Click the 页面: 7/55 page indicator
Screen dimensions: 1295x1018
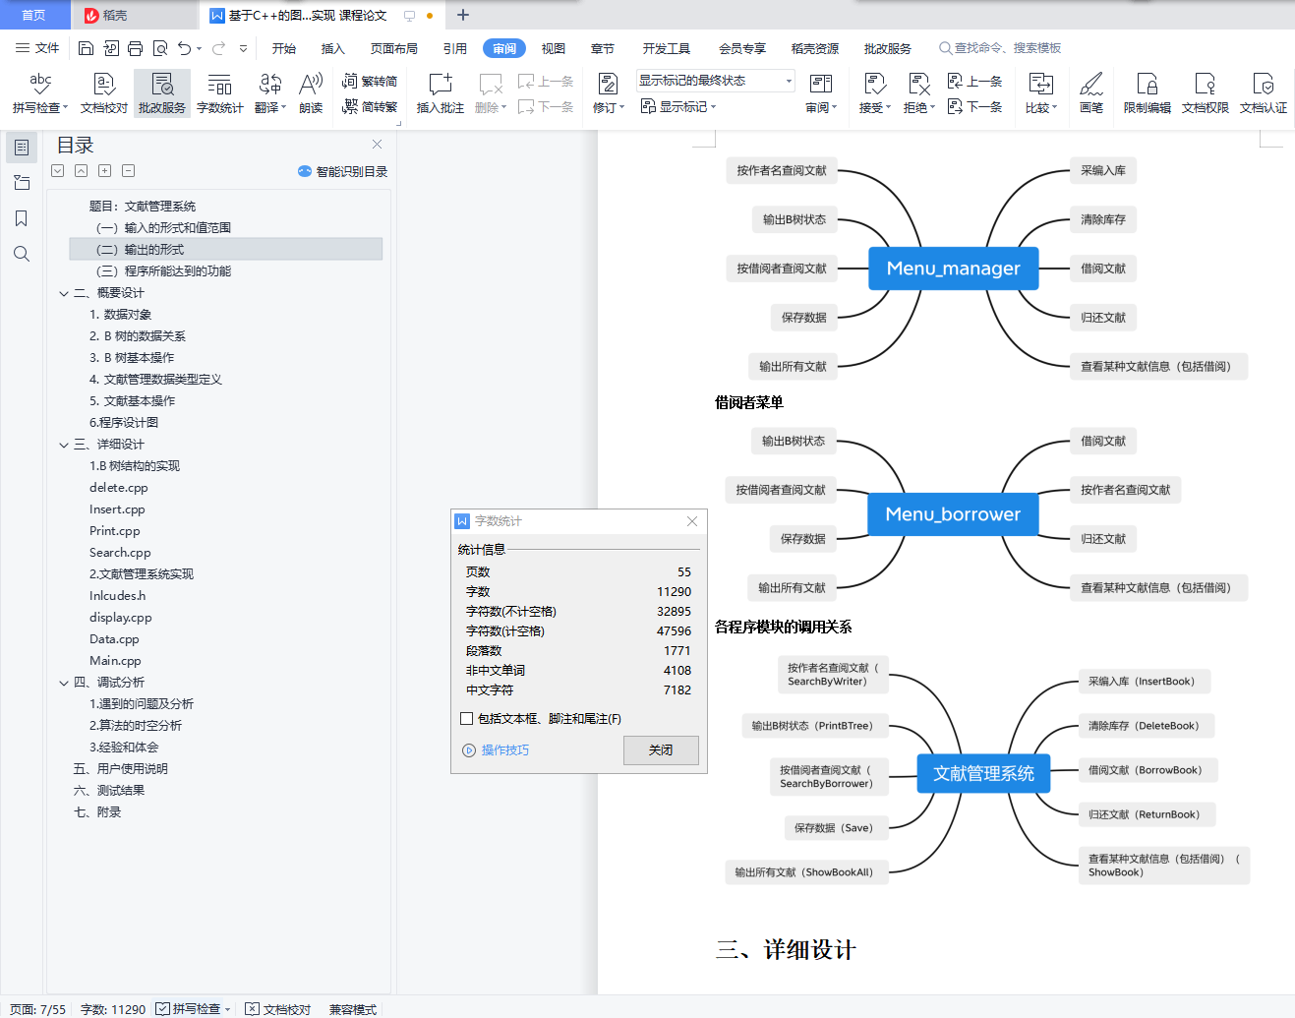click(x=37, y=1009)
